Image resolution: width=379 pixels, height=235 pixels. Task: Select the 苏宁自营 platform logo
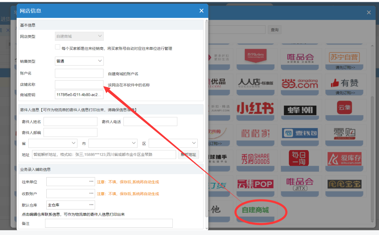pos(344,57)
